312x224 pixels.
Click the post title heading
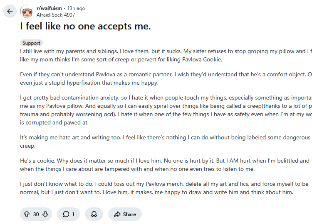tap(85, 27)
